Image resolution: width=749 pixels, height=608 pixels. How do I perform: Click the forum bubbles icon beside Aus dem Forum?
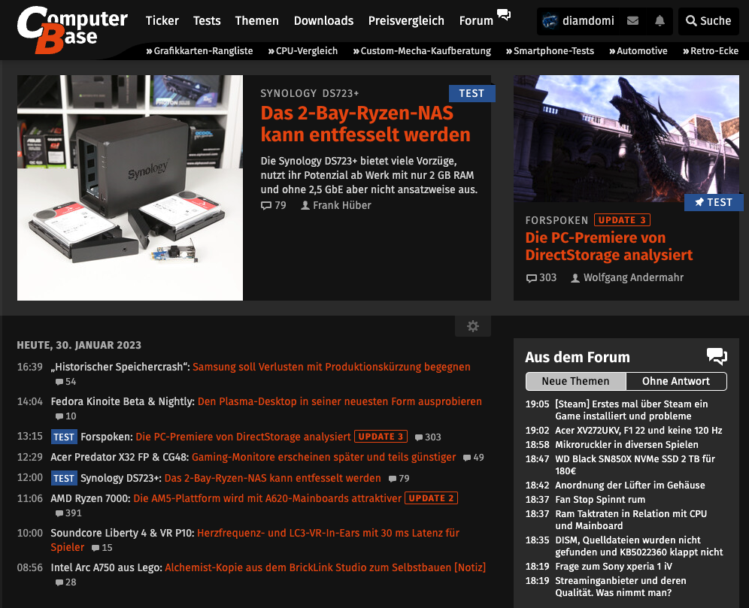pyautogui.click(x=717, y=356)
